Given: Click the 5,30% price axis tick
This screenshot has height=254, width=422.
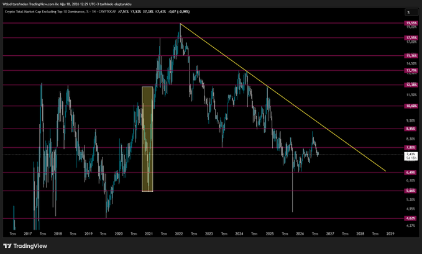Looking at the screenshot, I should pos(411,199).
